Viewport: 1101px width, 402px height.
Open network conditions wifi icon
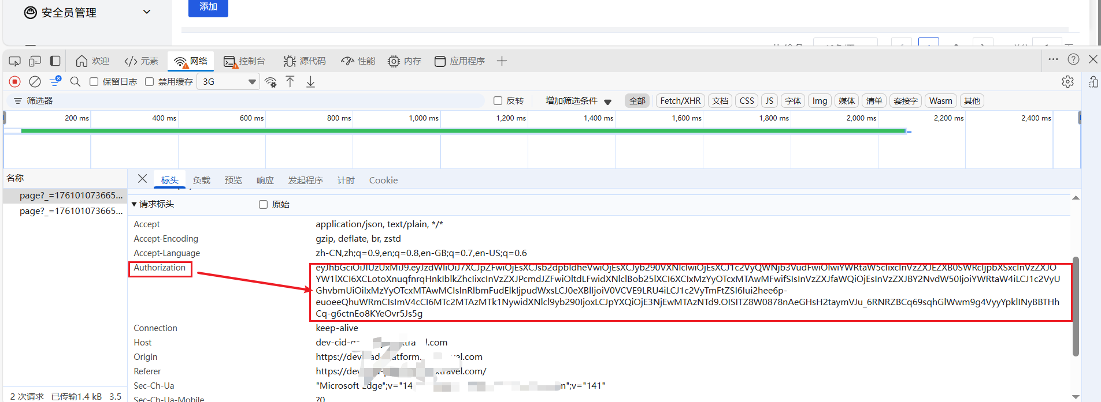point(270,82)
